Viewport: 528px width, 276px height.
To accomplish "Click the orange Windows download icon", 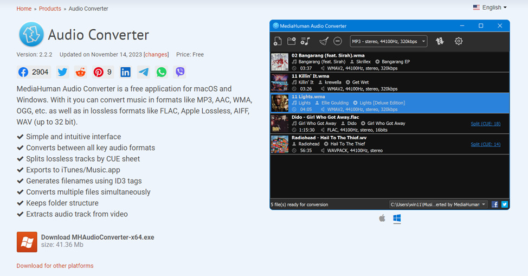I will [x=27, y=242].
